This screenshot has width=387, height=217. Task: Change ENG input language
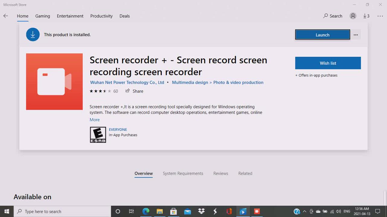(347, 211)
